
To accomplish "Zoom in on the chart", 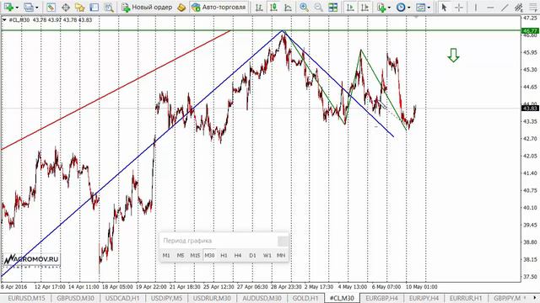I will 304,7.
